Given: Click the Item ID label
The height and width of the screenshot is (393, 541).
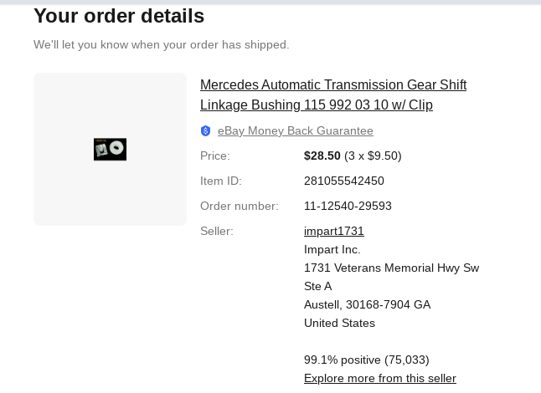Looking at the screenshot, I should pyautogui.click(x=220, y=181).
